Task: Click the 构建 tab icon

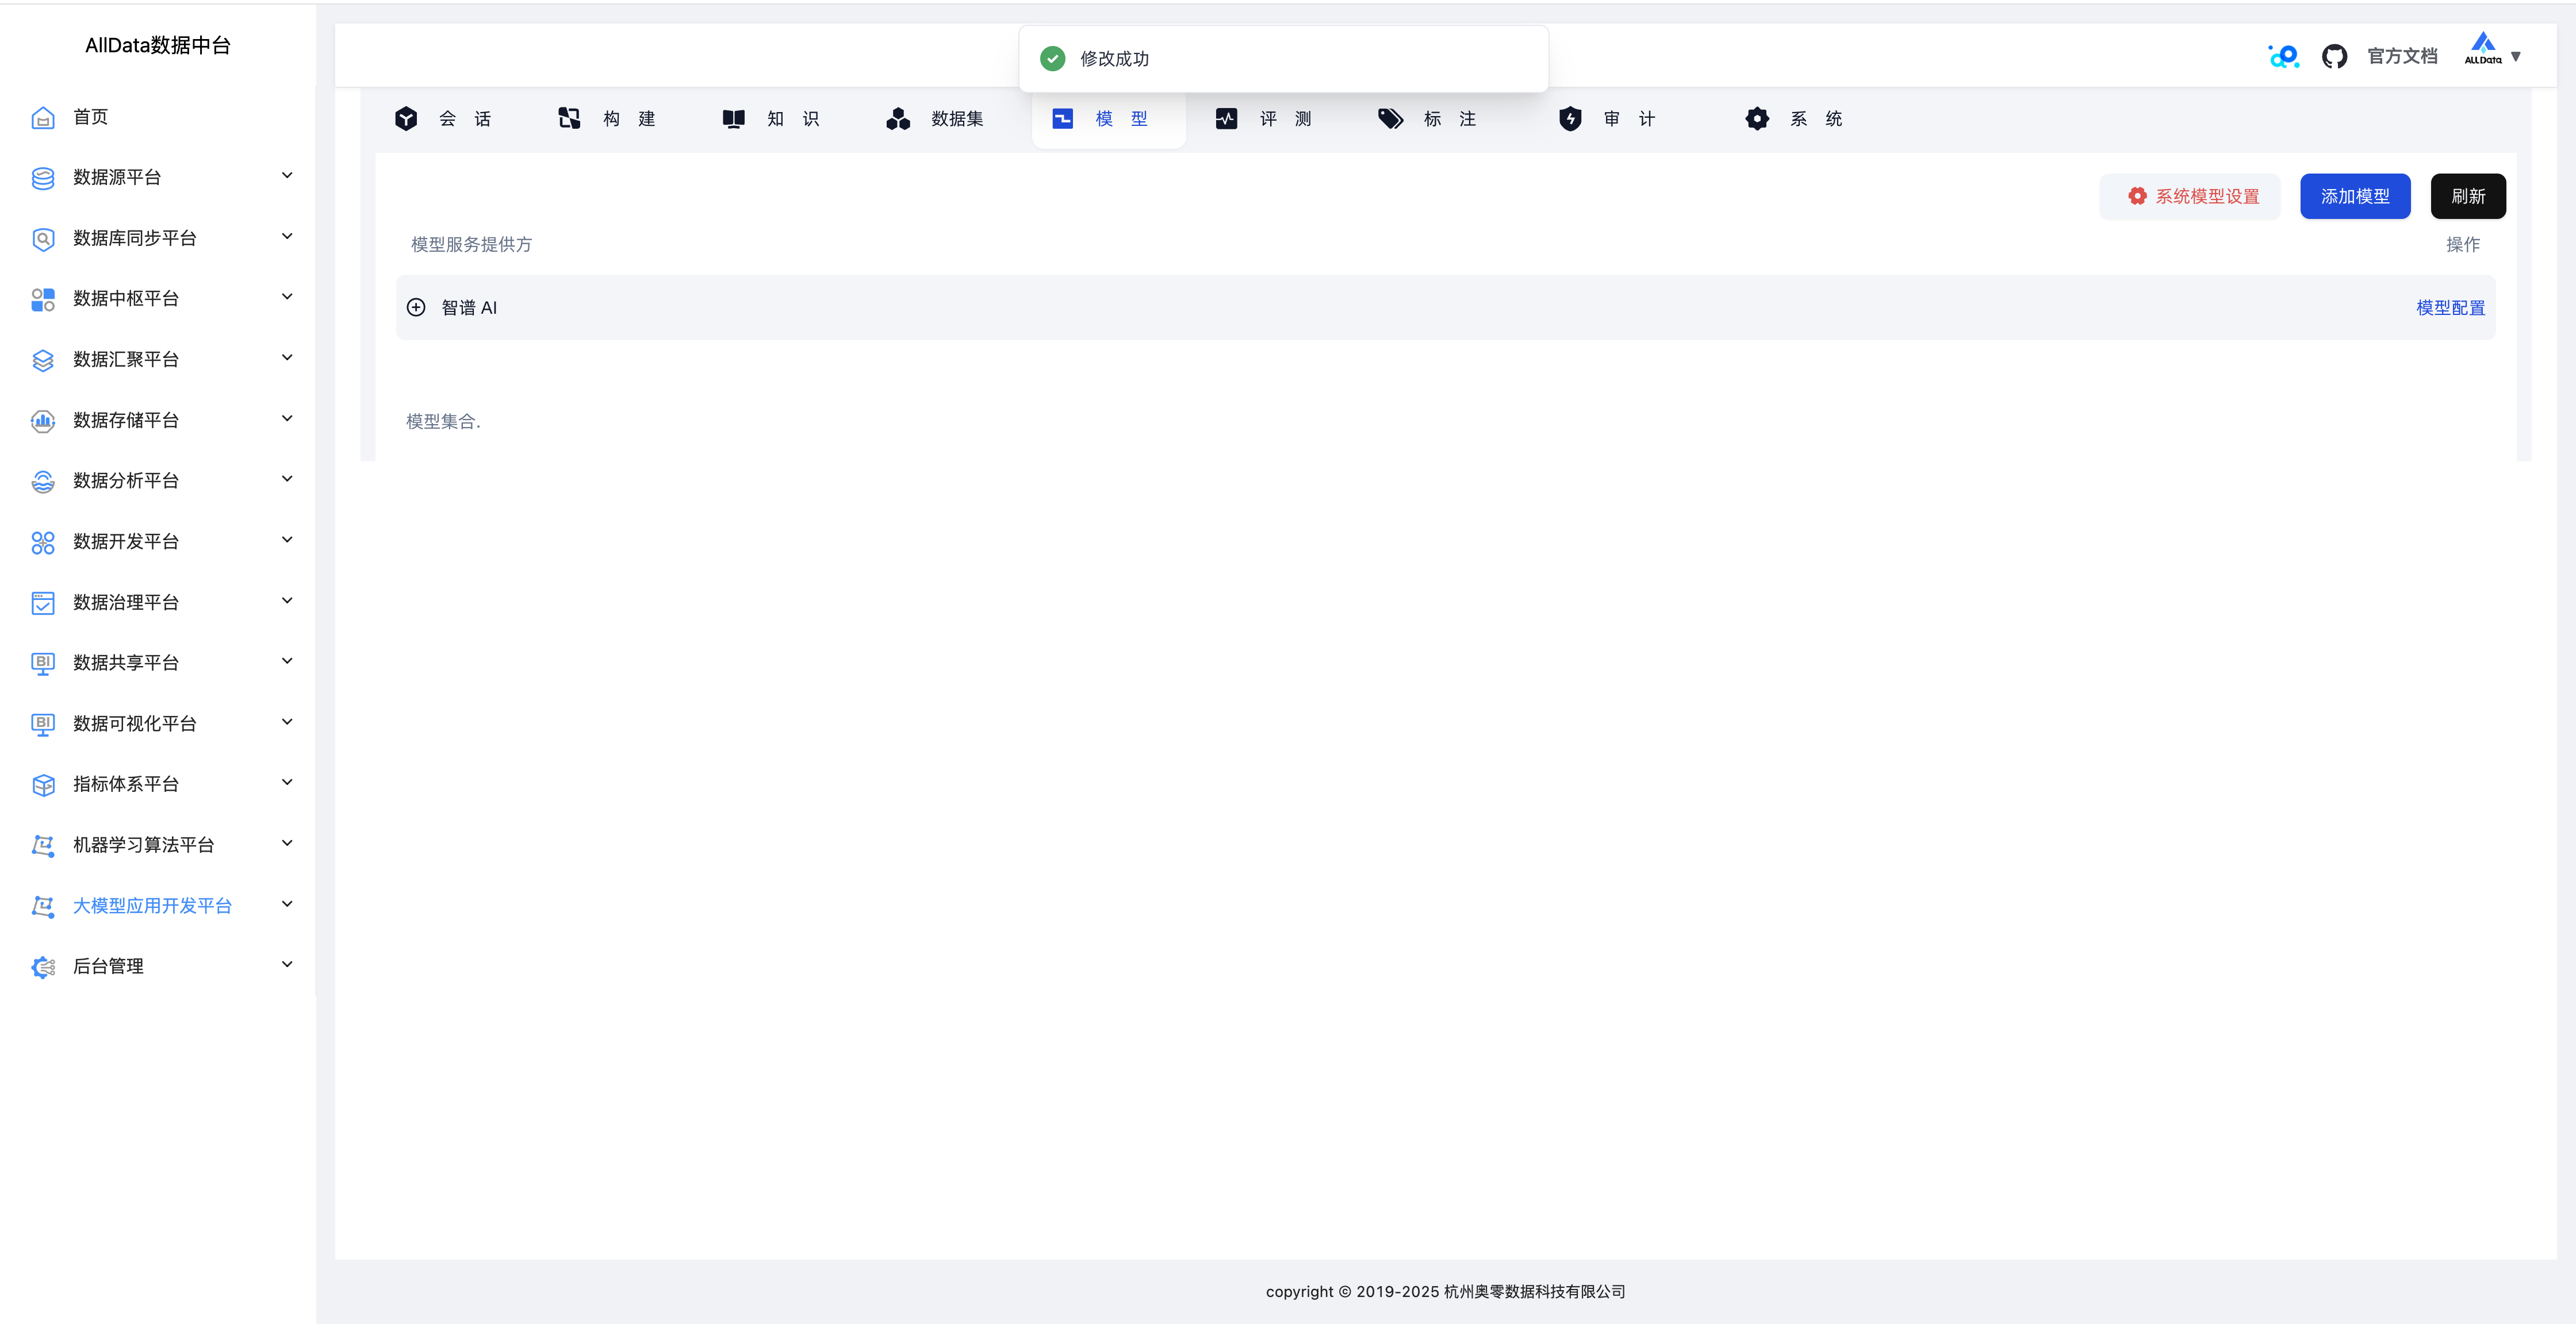Action: tap(569, 119)
